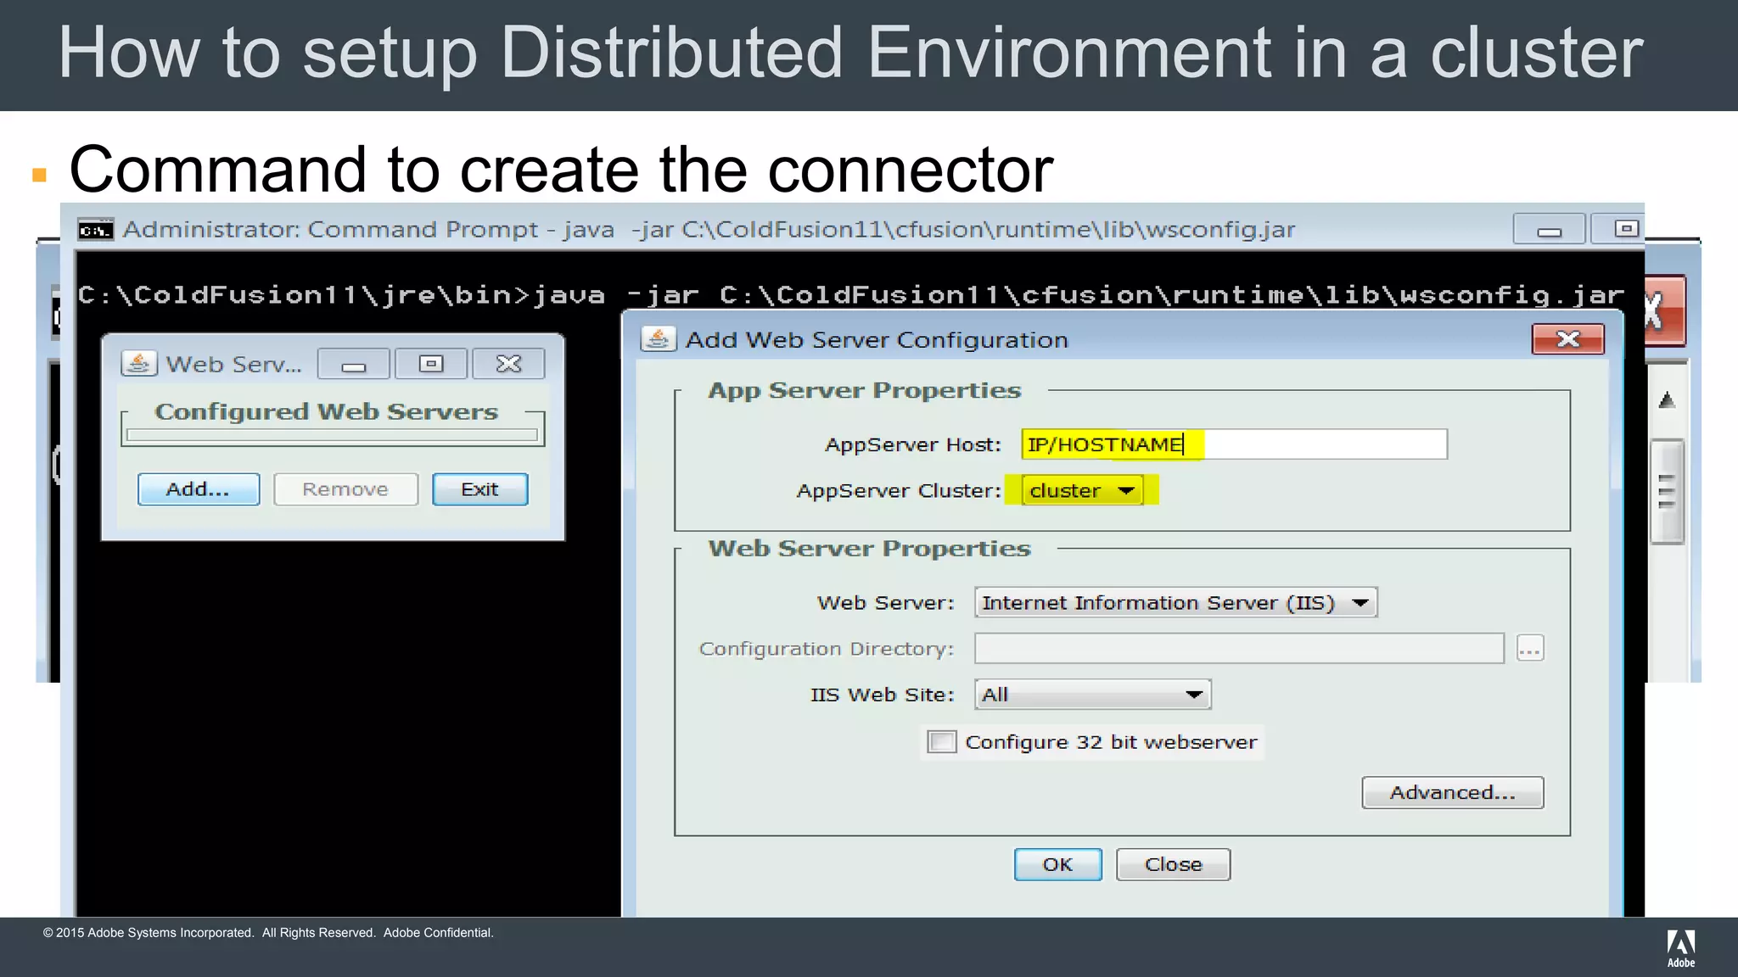
Task: Click the 'AppServer Cluster:' label
Action: (899, 491)
